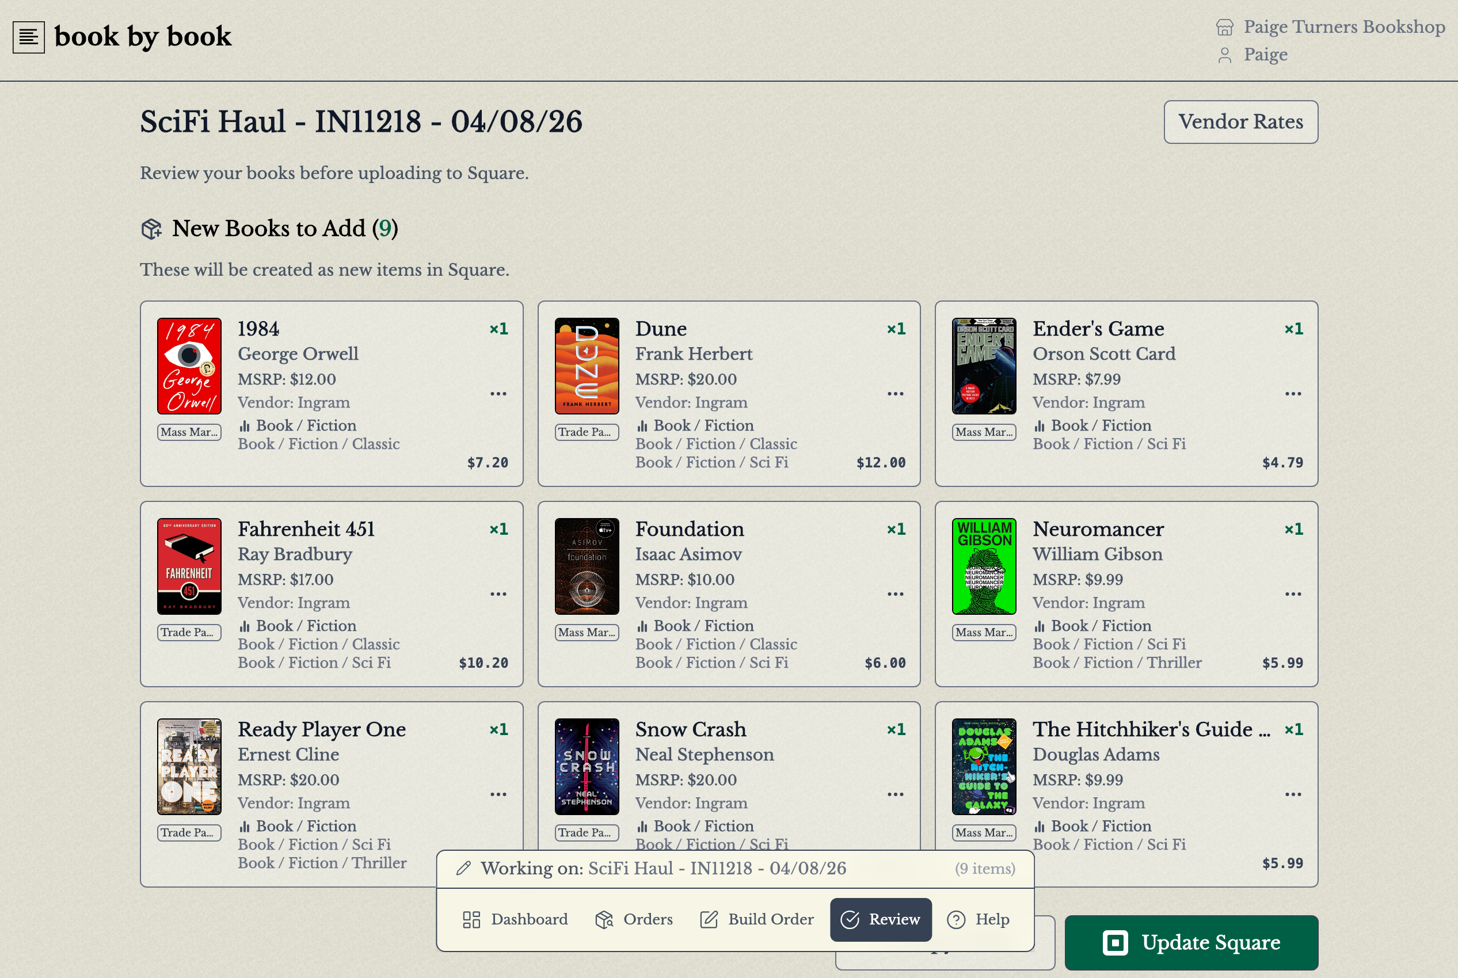This screenshot has width=1458, height=978.
Task: Click the ×1 quantity on Neuromancer card
Action: coord(1293,530)
